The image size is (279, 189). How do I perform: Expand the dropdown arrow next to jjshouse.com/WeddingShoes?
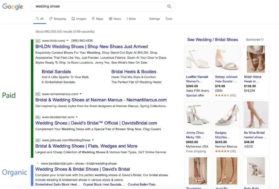click(93, 140)
